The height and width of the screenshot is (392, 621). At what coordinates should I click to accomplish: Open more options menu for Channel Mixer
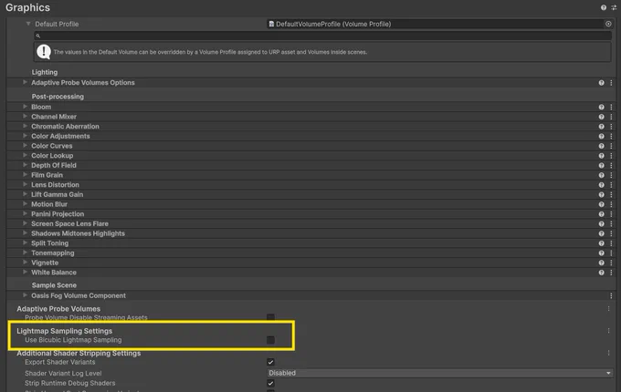point(611,117)
